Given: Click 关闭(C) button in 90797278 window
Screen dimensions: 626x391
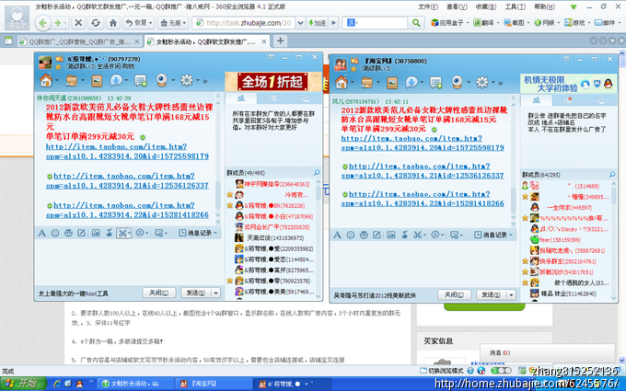Looking at the screenshot, I should pos(158,293).
